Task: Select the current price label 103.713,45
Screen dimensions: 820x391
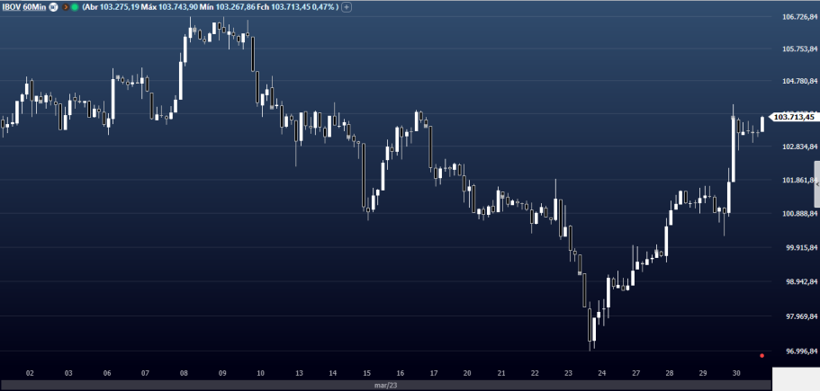Action: coord(793,117)
